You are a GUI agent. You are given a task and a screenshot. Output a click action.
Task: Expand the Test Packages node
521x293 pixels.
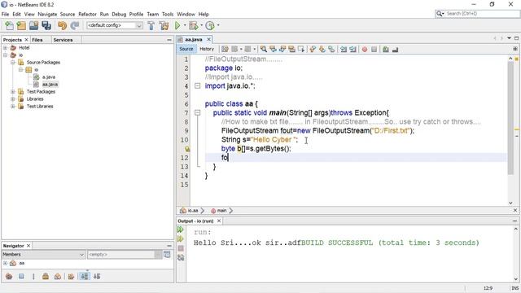(13, 91)
